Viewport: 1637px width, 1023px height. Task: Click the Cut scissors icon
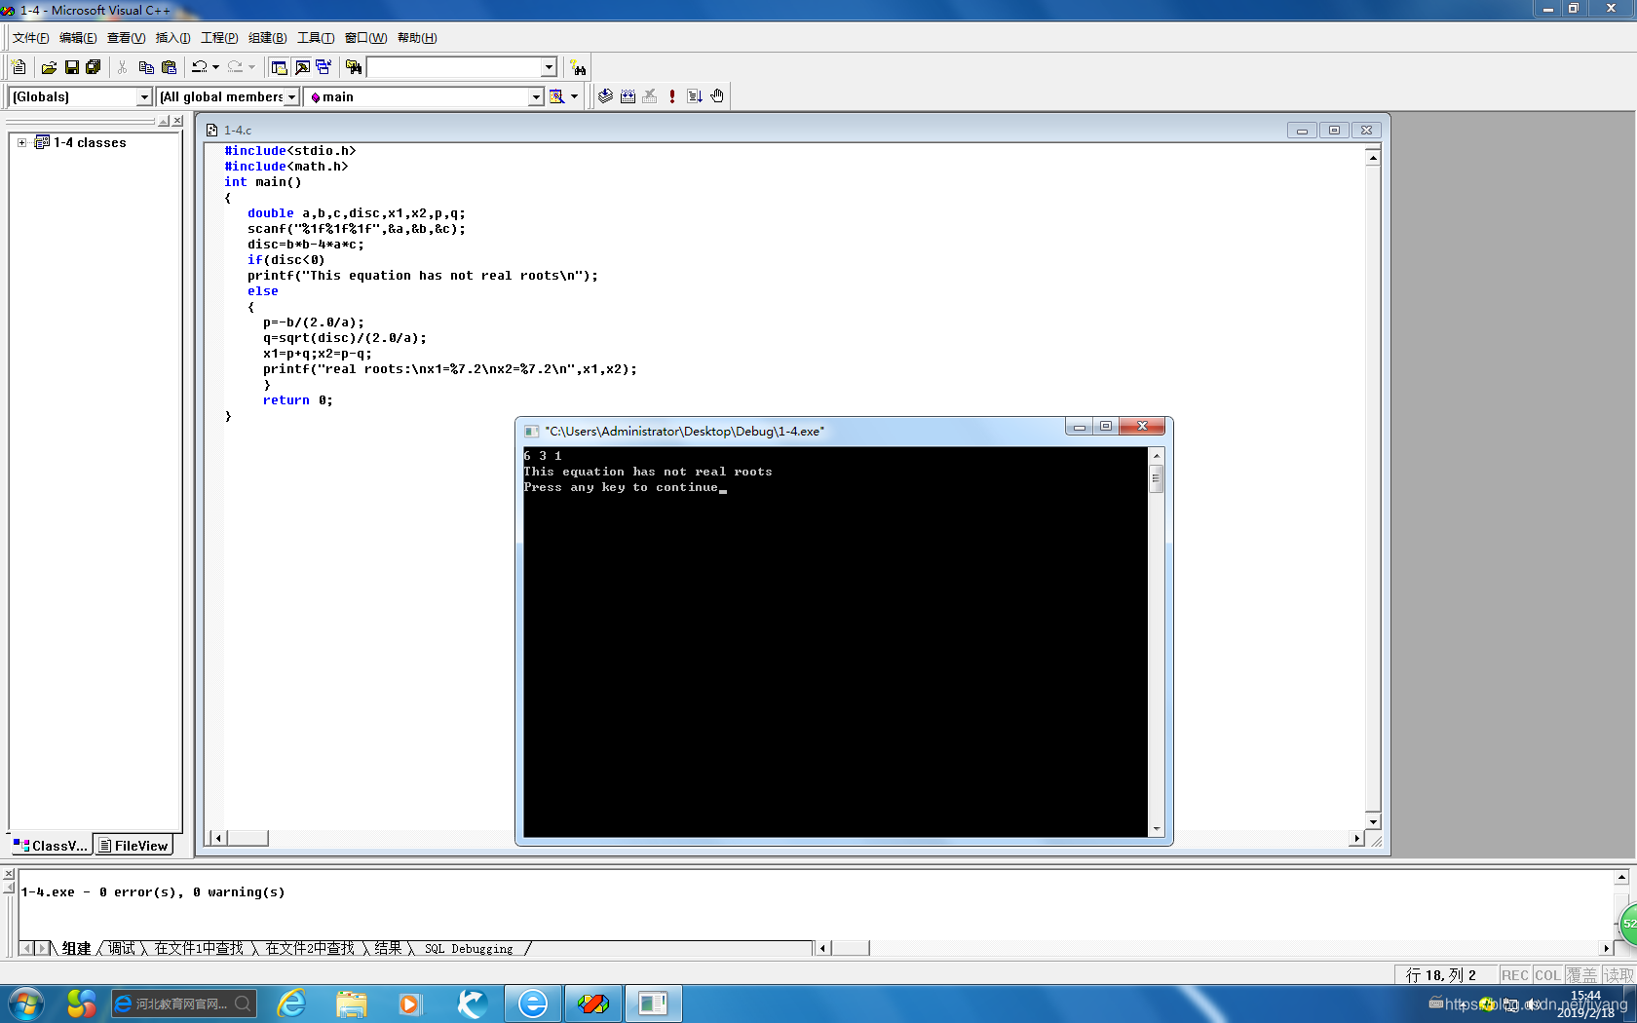point(123,67)
